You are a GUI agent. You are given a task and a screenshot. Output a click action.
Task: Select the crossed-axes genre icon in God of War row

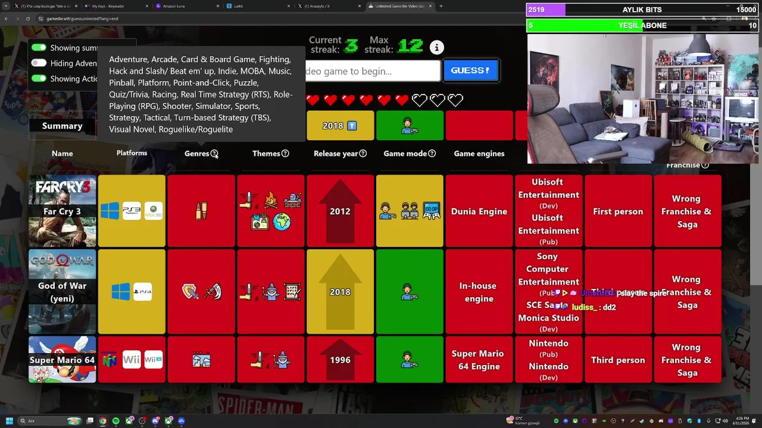[213, 292]
